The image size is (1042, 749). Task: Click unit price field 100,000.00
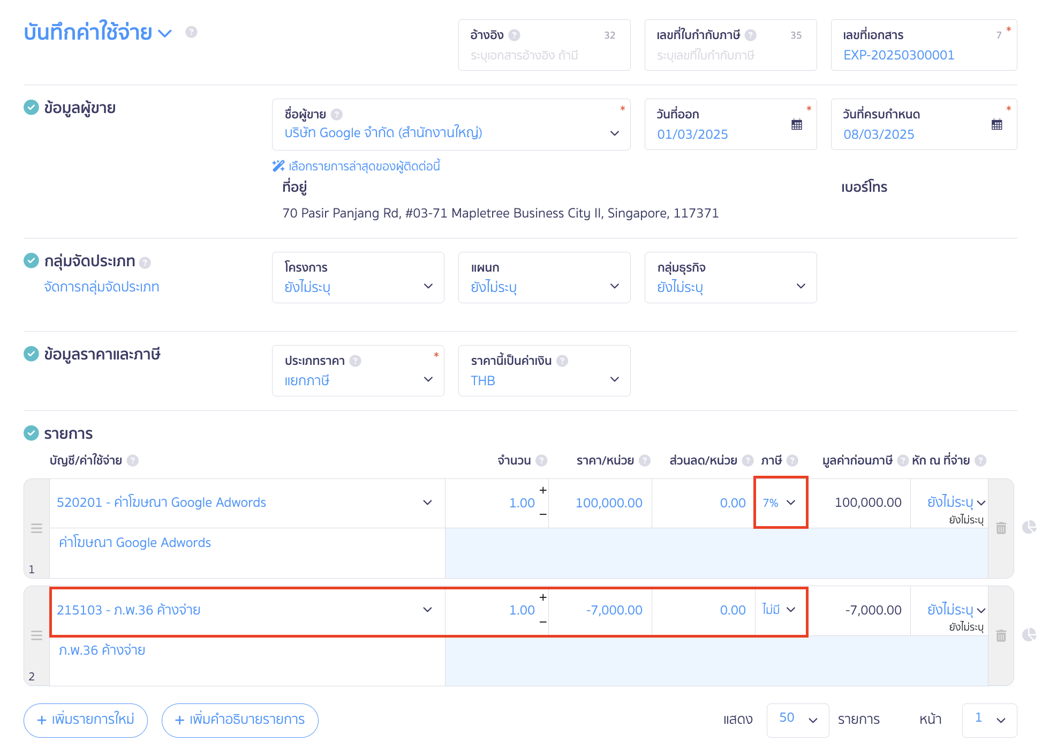600,503
